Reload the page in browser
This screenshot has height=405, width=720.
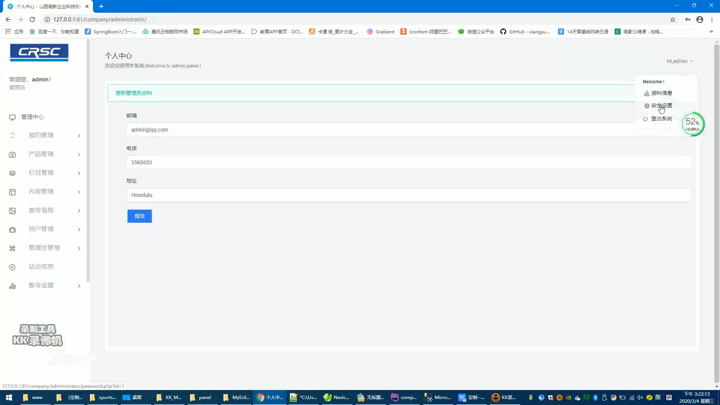[32, 19]
